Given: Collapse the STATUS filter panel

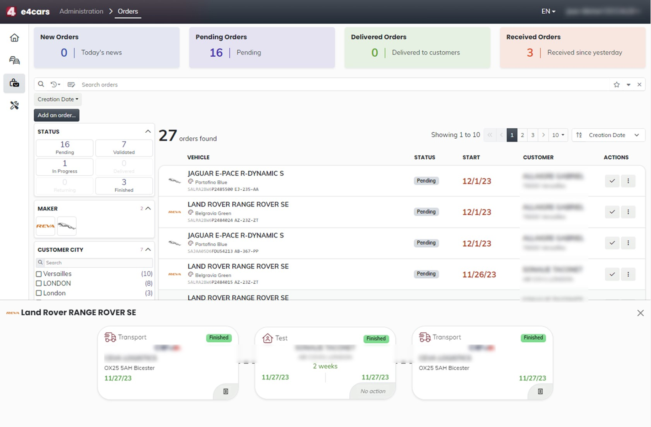Looking at the screenshot, I should (x=148, y=131).
